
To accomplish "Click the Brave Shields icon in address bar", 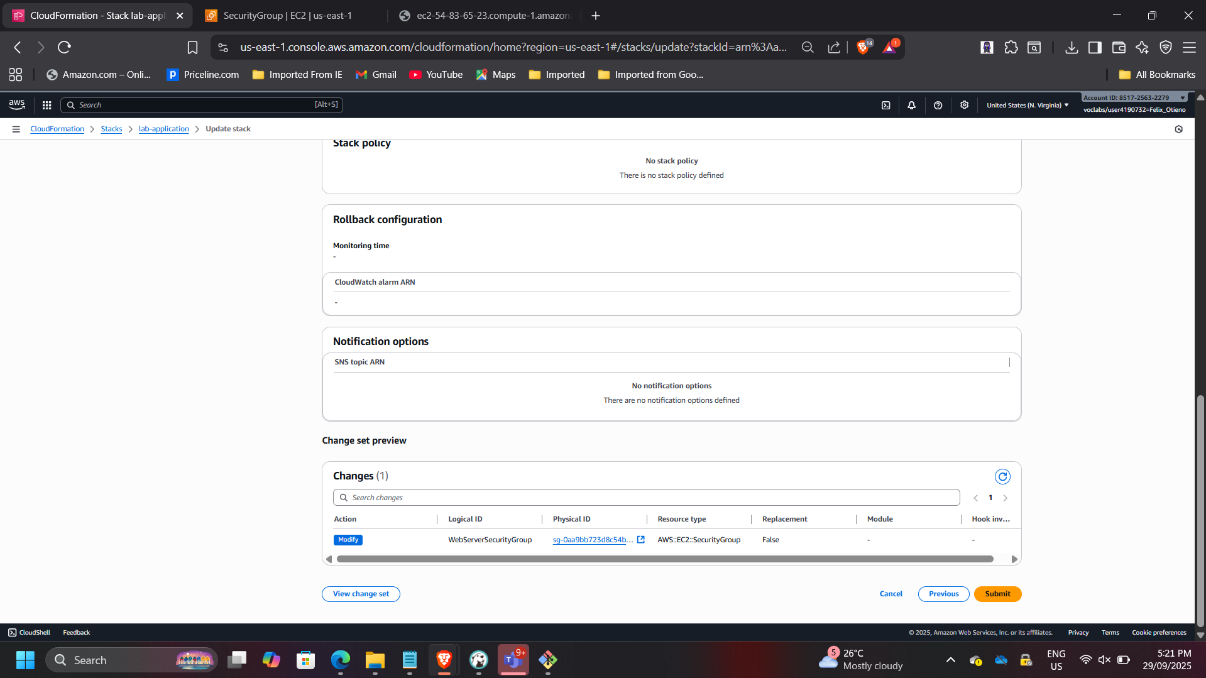I will [863, 47].
